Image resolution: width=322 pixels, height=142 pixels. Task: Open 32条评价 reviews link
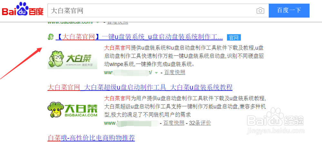coord(200,123)
